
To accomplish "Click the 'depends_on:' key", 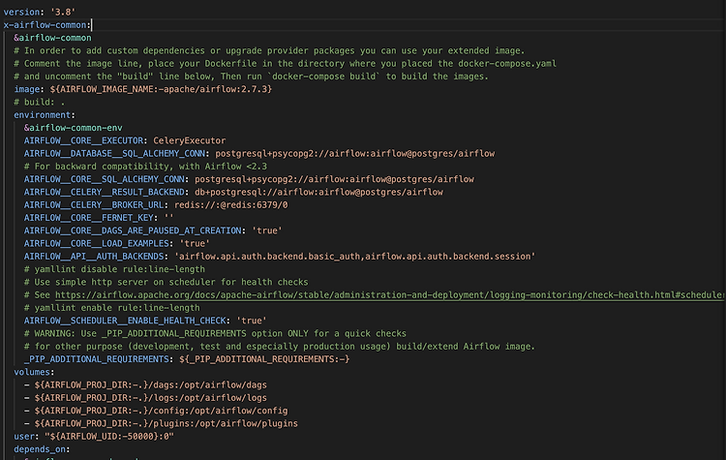I will [42, 449].
